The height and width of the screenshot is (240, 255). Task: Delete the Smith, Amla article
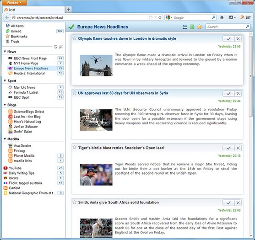[238, 203]
